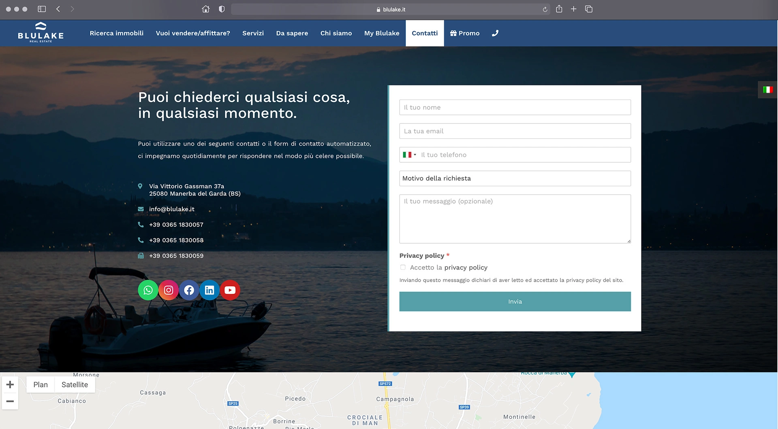Screen dimensions: 778x429
Task: Open the Facebook social icon
Action: point(189,290)
